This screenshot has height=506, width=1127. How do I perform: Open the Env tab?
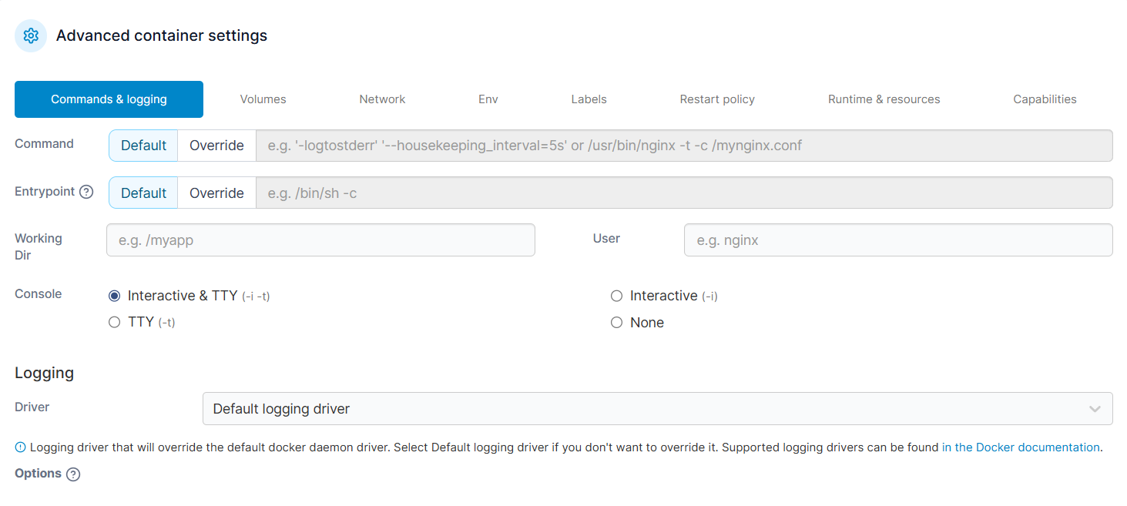point(488,99)
